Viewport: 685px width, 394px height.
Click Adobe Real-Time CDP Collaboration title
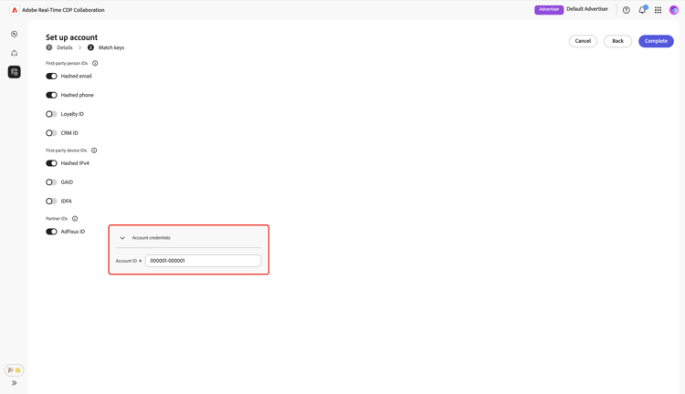tap(63, 10)
